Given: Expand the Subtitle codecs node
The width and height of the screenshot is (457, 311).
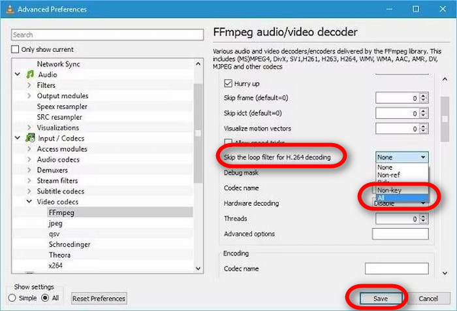Looking at the screenshot, I should pos(29,191).
